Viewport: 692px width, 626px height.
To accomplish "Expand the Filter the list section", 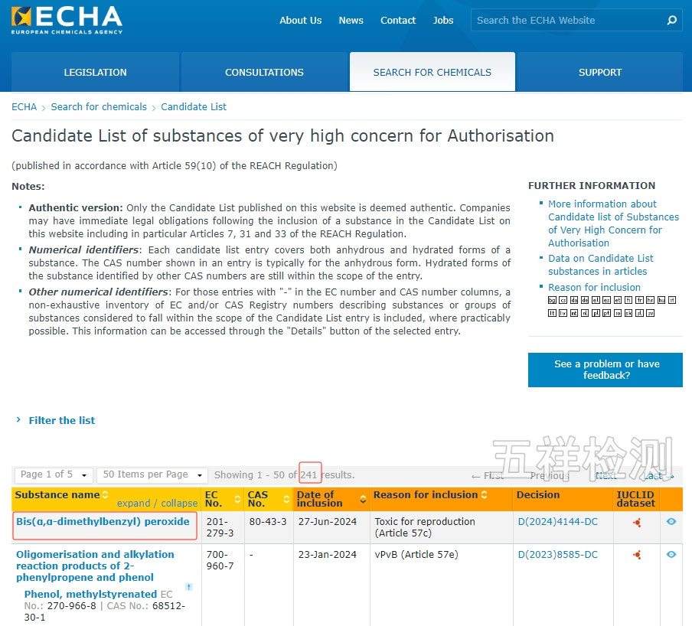I will 61,420.
